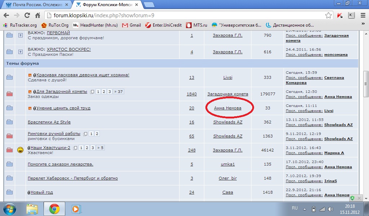Show hidden system tray icons

[x=305, y=209]
